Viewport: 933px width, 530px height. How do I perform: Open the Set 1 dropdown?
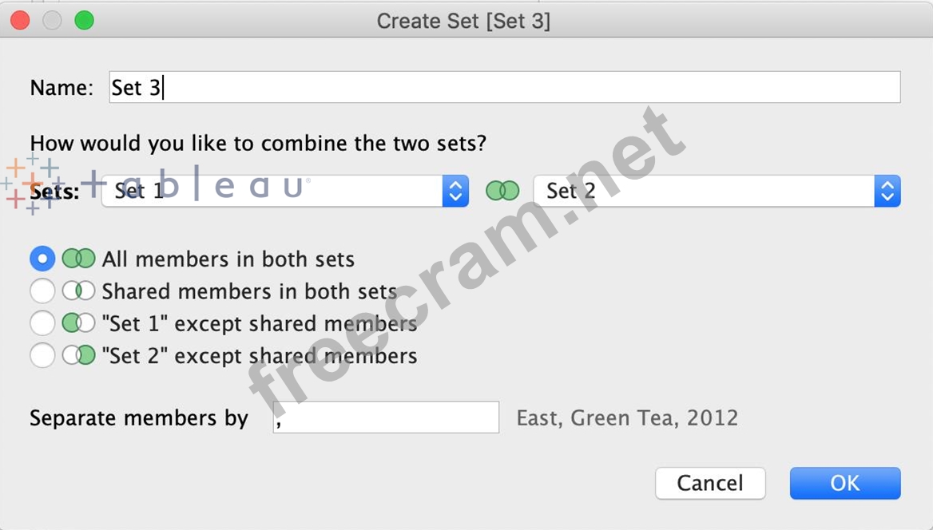tap(284, 191)
